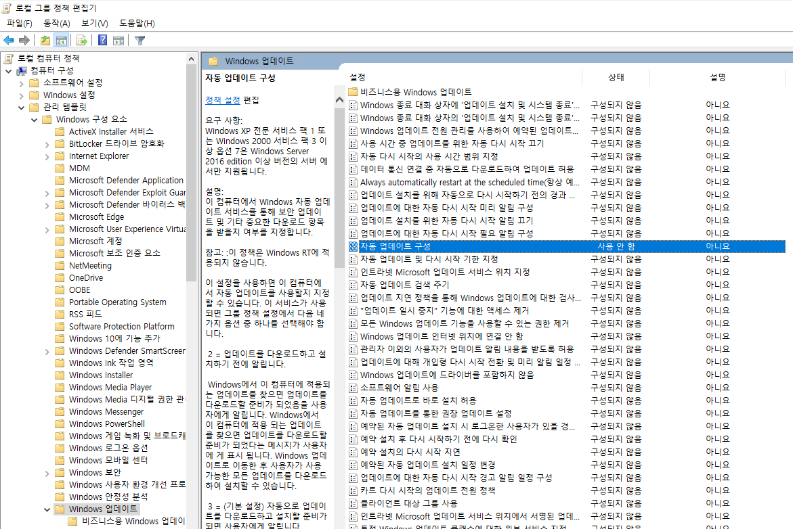Click the 컴퓨터 구성 computer icon
793x529 pixels.
point(22,71)
